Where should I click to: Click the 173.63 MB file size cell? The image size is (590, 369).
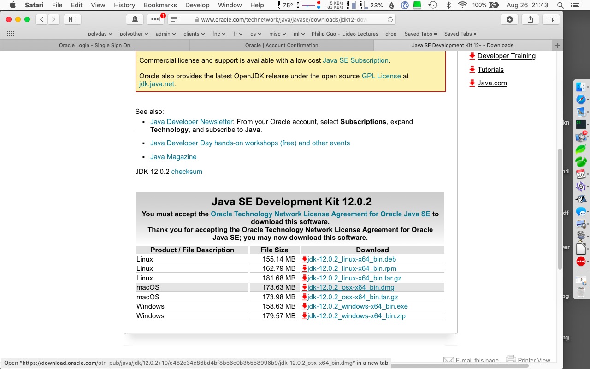[x=274, y=287]
